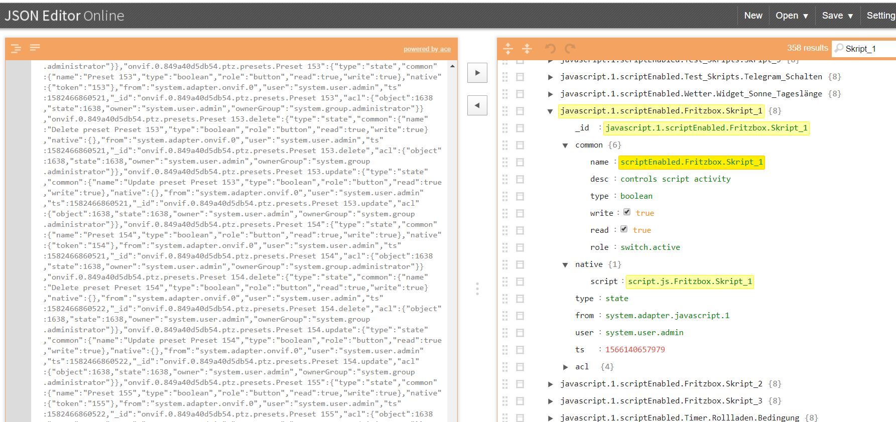Open actions menu icon for Widget_Sonne_Tageslänge row
The height and width of the screenshot is (422, 896).
point(520,94)
